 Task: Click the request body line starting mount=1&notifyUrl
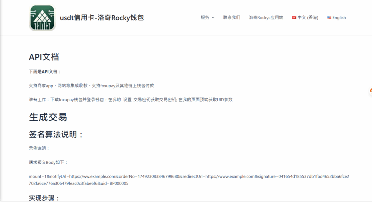pyautogui.click(x=189, y=177)
